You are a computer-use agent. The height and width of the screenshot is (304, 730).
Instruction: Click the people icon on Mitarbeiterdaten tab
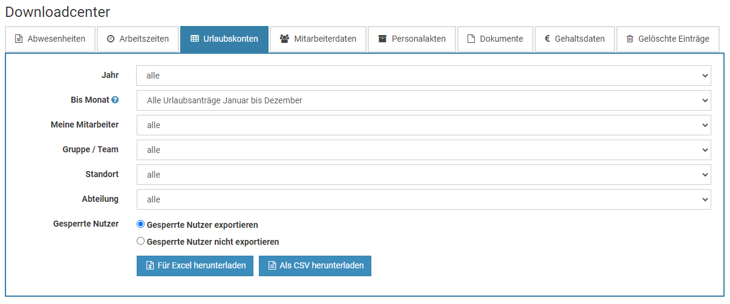click(284, 39)
